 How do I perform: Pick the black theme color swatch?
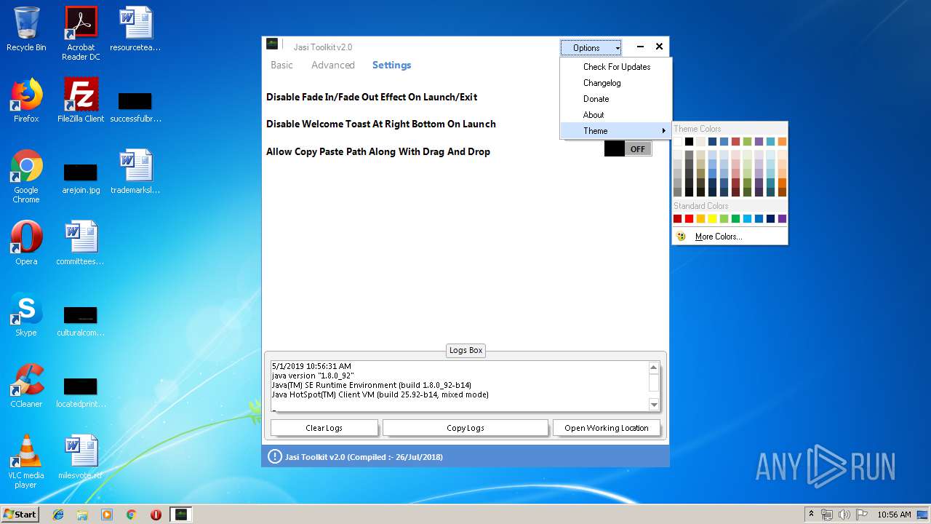(x=689, y=141)
